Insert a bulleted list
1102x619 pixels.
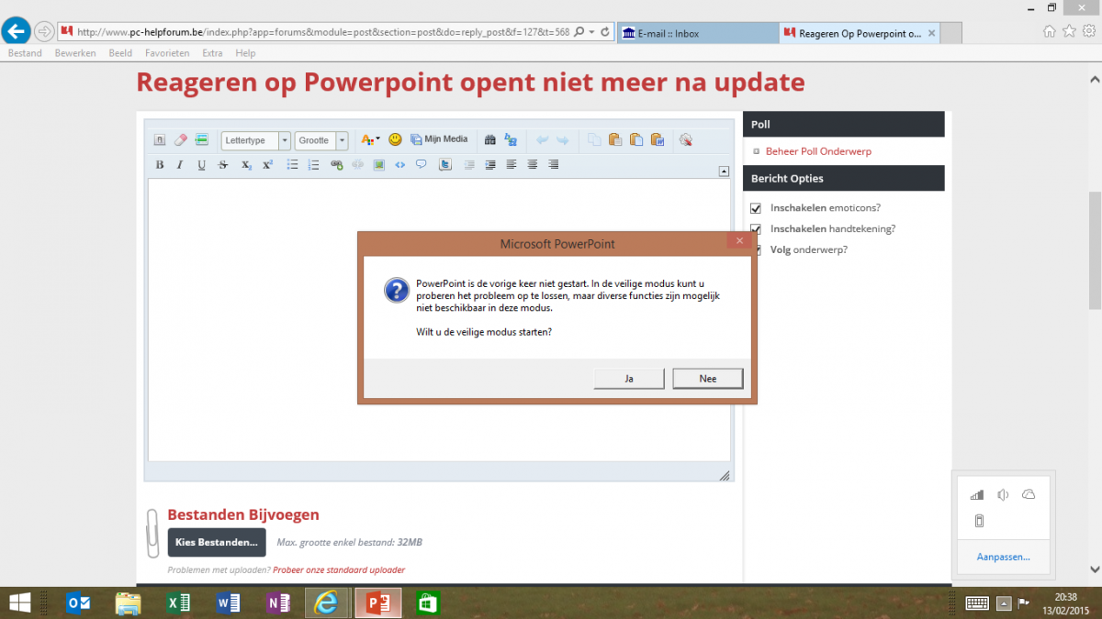[x=293, y=165]
